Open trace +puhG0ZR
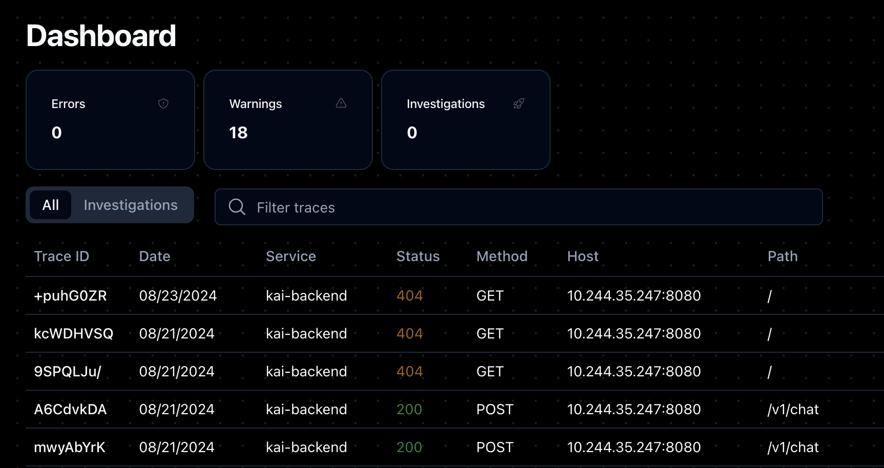 pyautogui.click(x=70, y=295)
